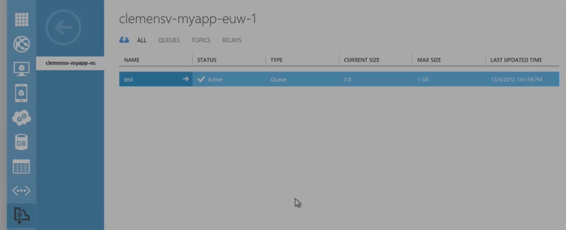This screenshot has width=566, height=230.
Task: Select the ALL tab
Action: [141, 40]
